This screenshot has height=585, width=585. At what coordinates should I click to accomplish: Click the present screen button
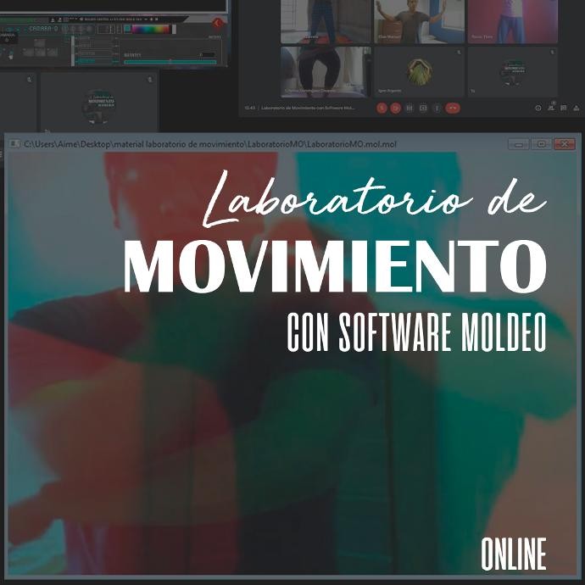click(x=423, y=108)
